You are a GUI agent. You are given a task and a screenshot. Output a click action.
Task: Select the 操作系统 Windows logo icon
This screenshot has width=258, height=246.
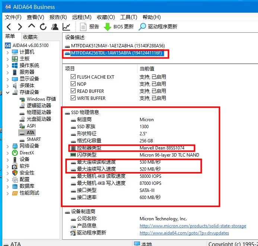coord(15,65)
